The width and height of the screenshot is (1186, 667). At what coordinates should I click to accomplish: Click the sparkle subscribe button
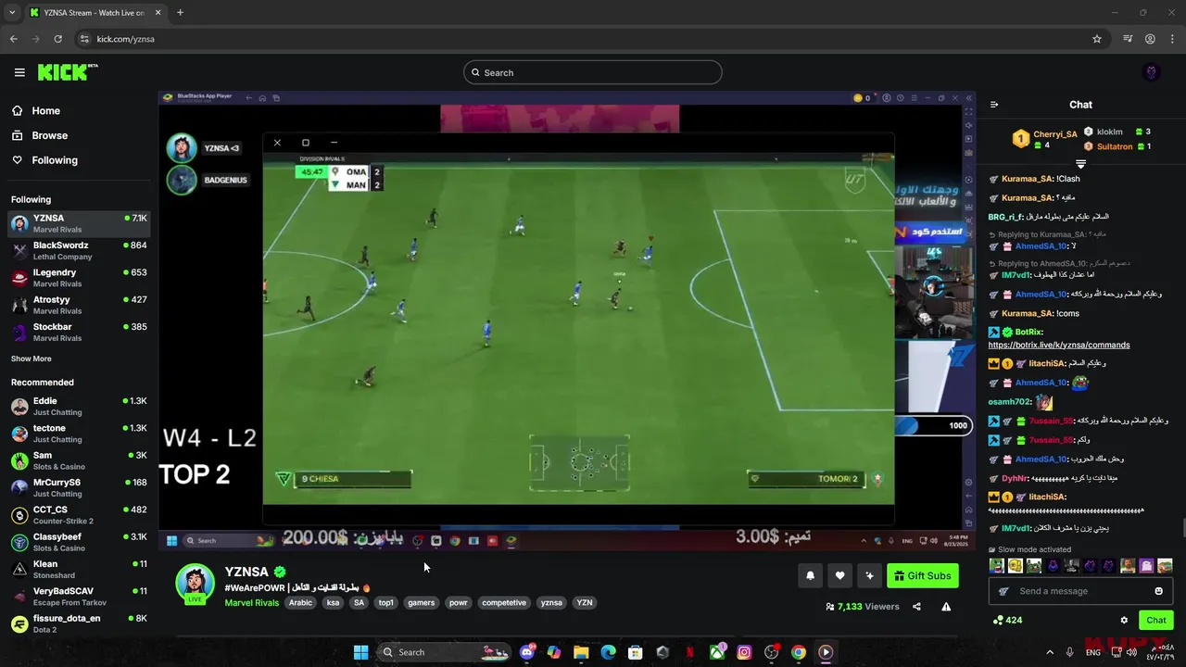tap(869, 575)
